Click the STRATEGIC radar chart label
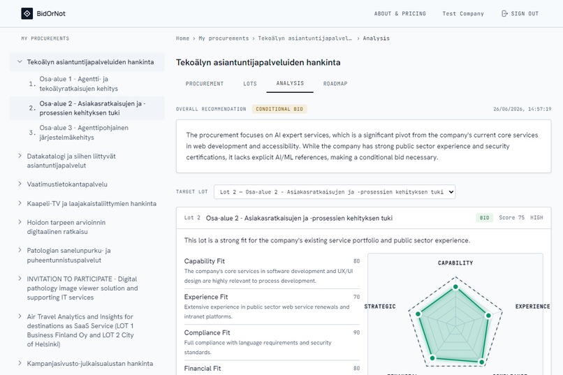563x375 pixels. pos(380,307)
